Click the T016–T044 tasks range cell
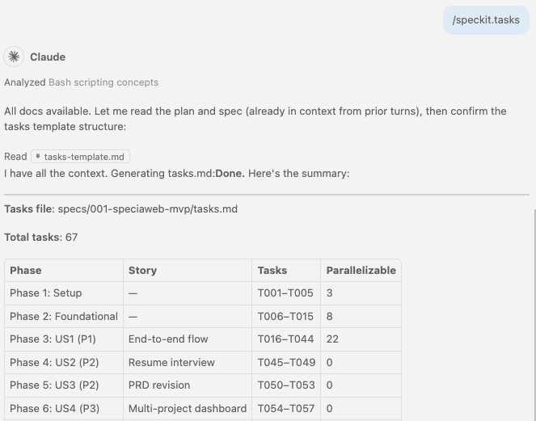The width and height of the screenshot is (536, 421). (285, 339)
